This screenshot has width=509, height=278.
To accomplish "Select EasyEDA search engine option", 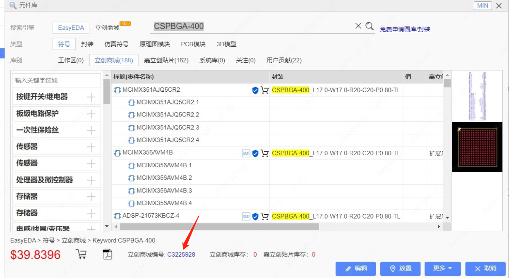I will pyautogui.click(x=71, y=28).
